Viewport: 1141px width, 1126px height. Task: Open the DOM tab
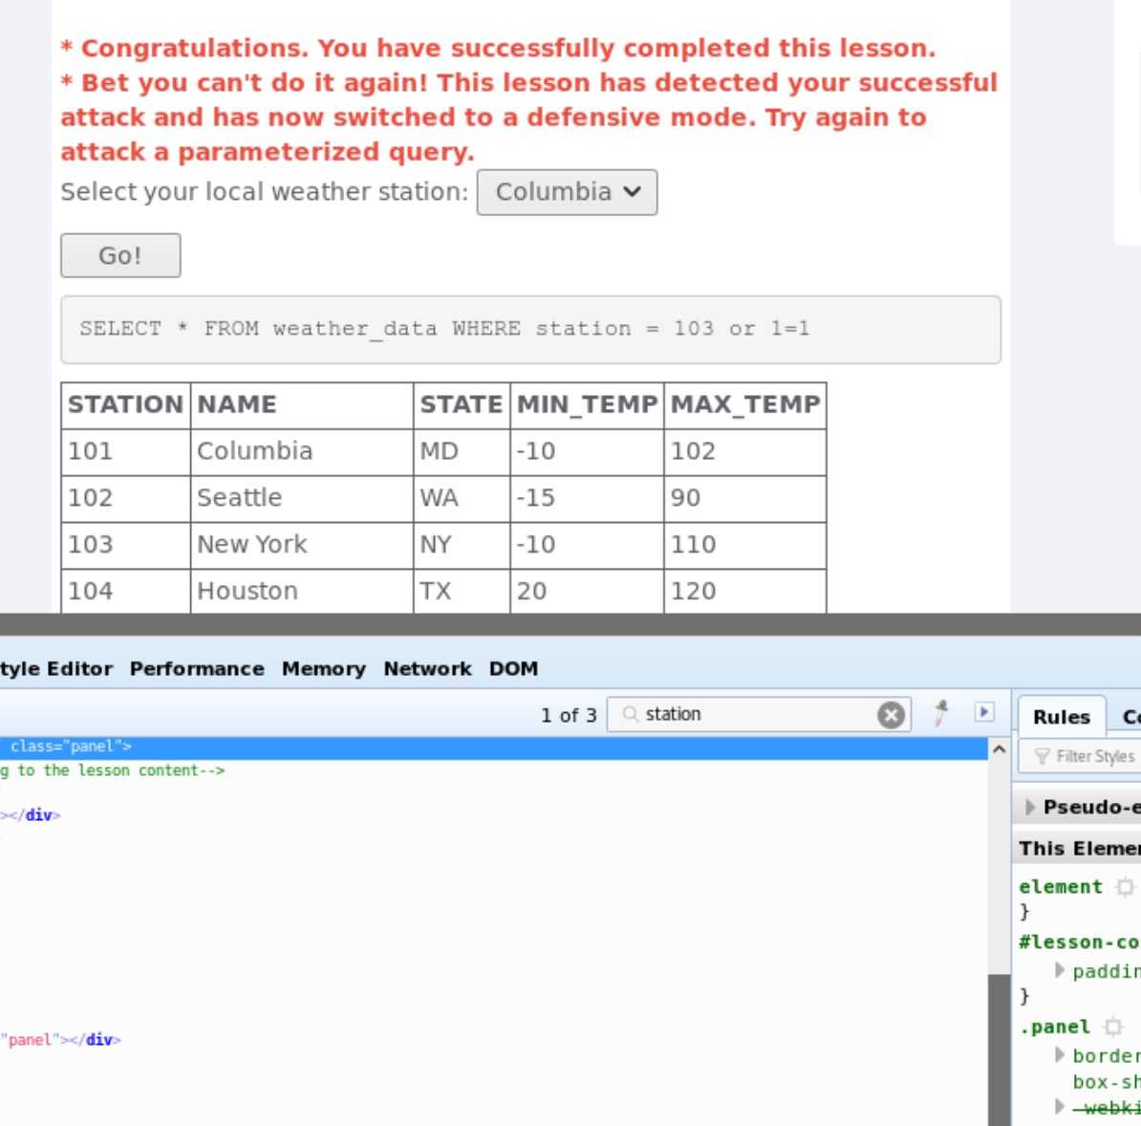pos(513,668)
